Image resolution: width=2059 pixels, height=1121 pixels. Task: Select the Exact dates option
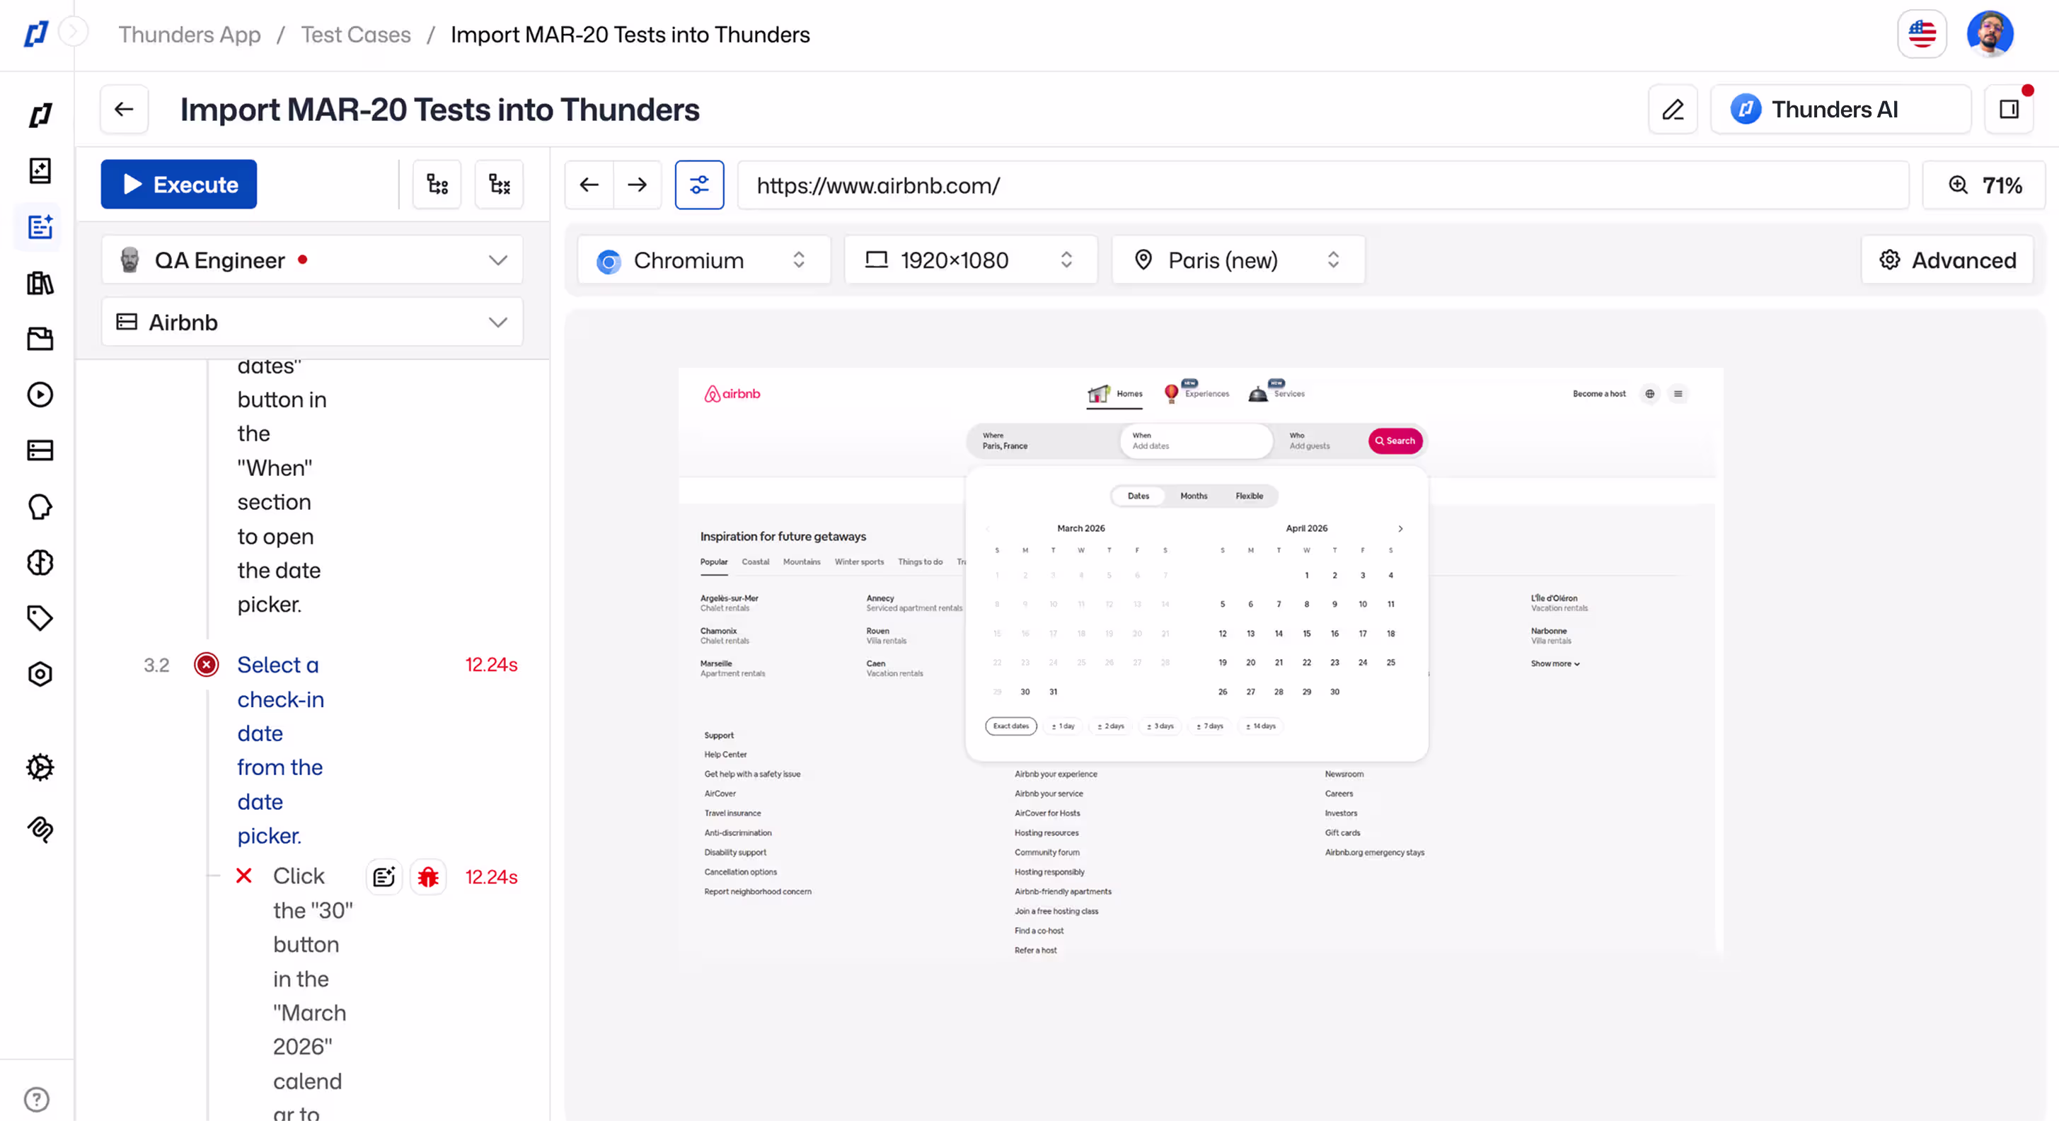tap(1011, 726)
